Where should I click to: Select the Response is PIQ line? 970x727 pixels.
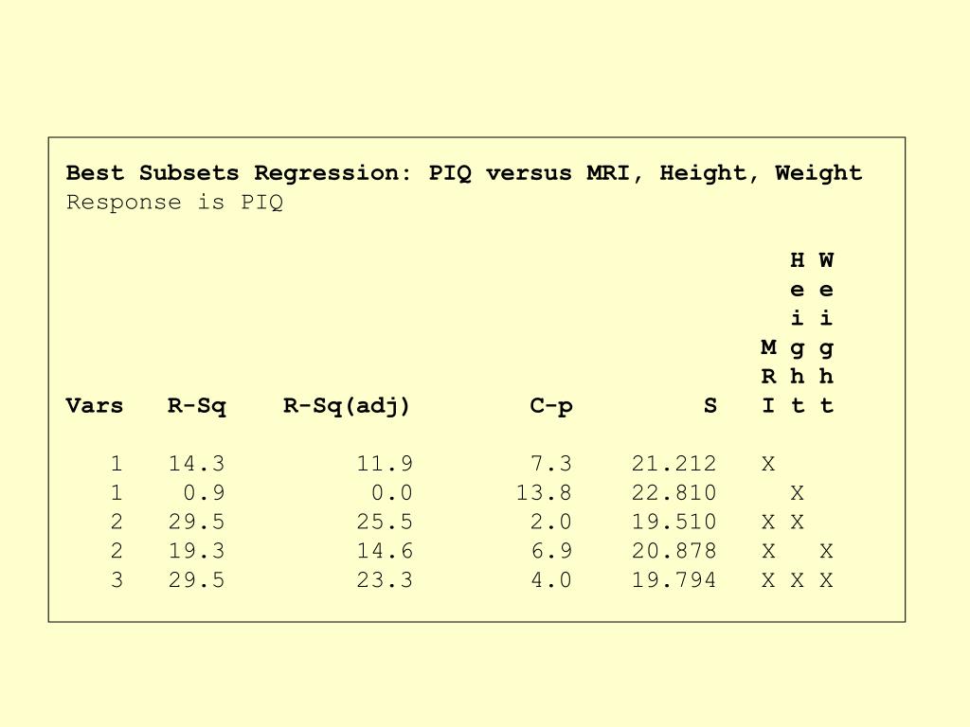[x=175, y=203]
